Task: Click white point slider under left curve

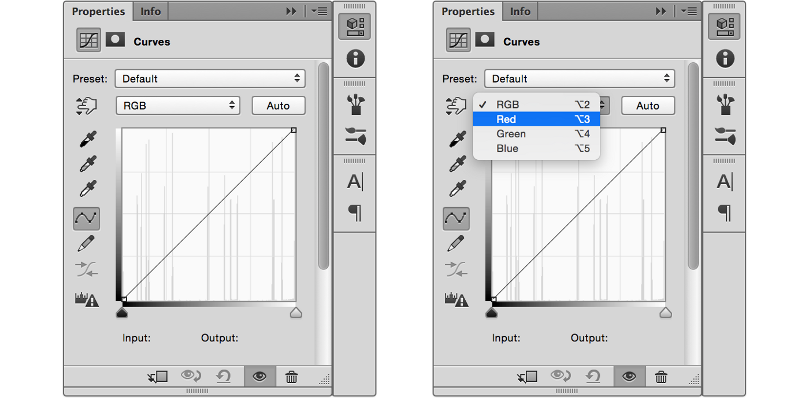Action: (x=296, y=313)
